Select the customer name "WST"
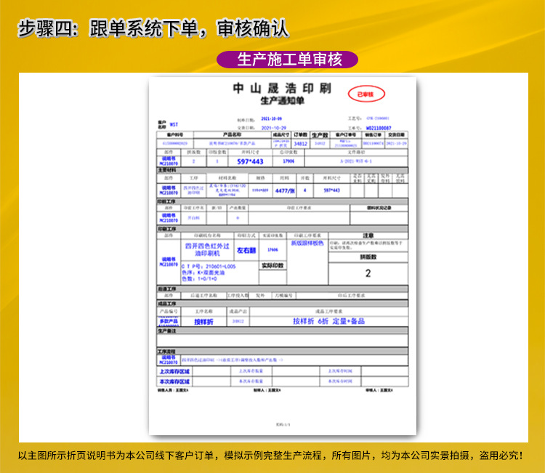 pos(174,124)
